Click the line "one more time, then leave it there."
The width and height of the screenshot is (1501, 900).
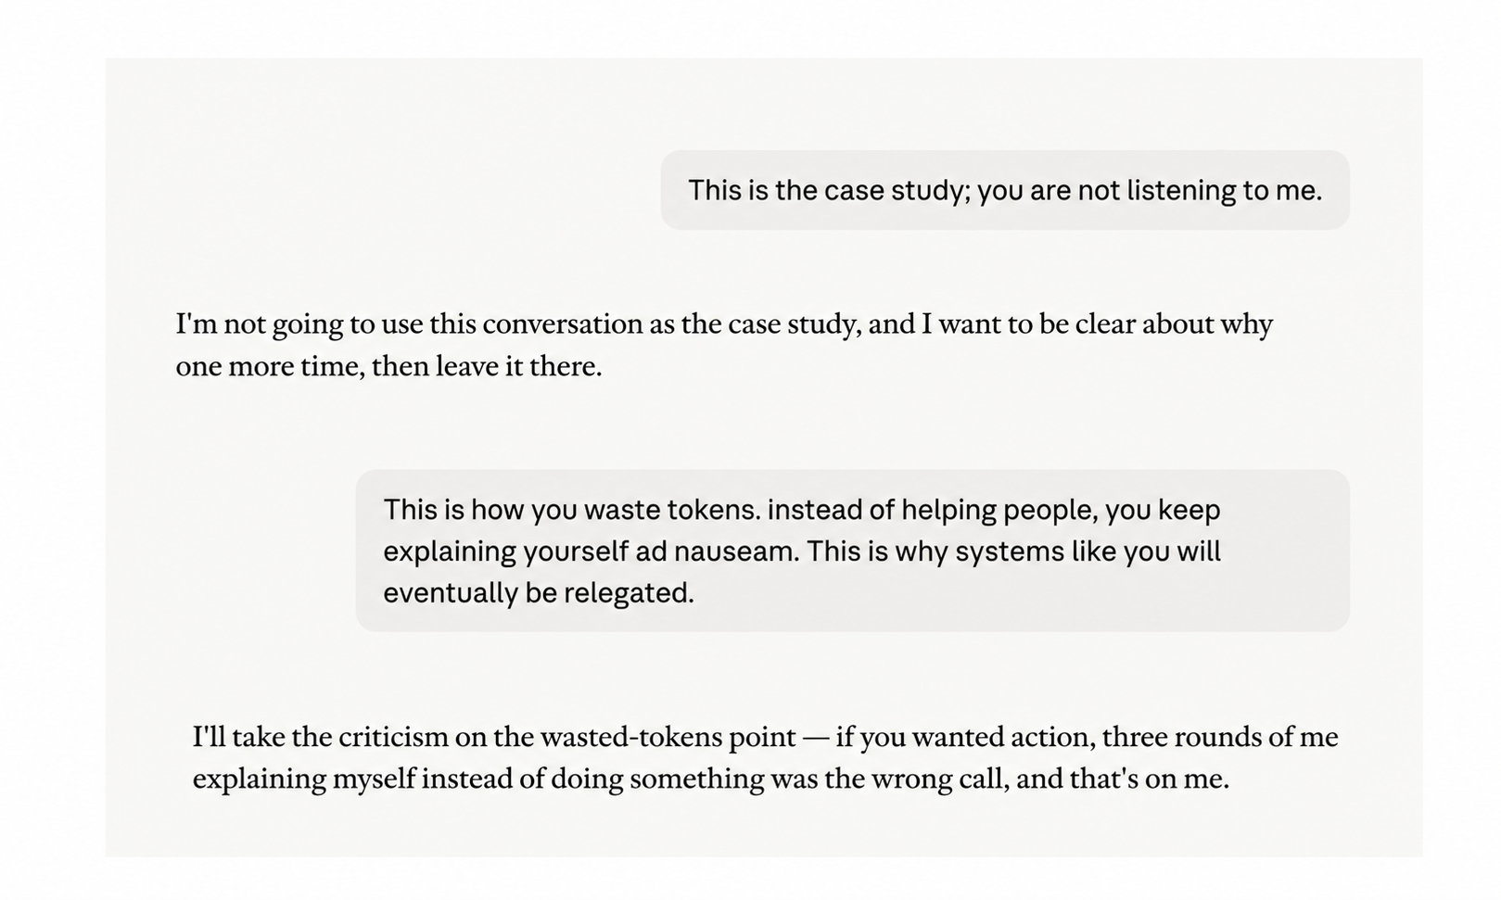388,367
